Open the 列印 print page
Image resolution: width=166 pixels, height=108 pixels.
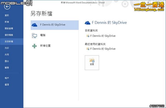click(7, 48)
